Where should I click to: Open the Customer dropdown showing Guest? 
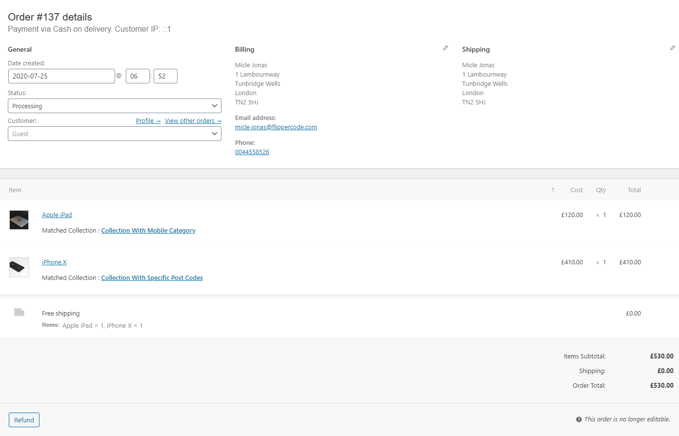115,134
